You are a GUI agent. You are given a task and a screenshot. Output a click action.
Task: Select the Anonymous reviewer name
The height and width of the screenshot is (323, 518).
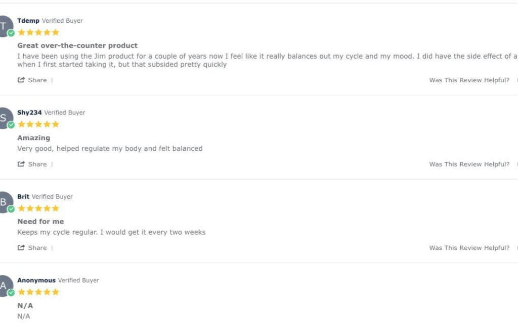click(x=36, y=280)
